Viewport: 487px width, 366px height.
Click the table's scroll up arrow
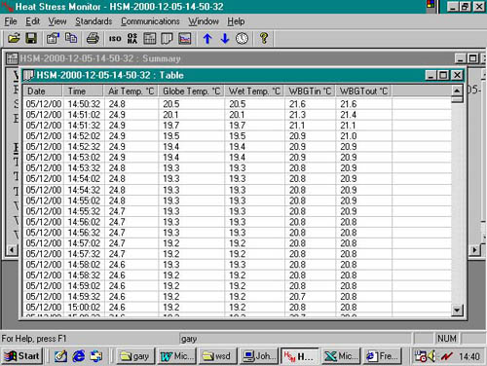pyautogui.click(x=457, y=91)
